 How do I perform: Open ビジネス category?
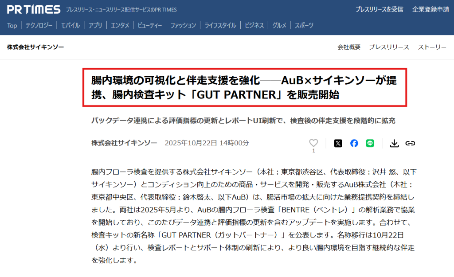pyautogui.click(x=254, y=25)
